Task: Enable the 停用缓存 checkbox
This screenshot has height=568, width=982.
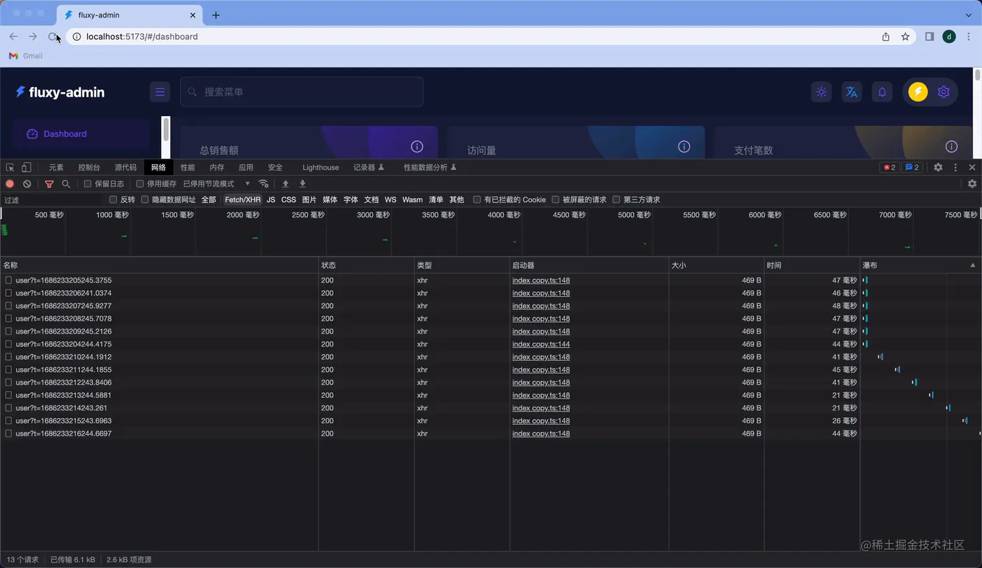Action: coord(140,184)
